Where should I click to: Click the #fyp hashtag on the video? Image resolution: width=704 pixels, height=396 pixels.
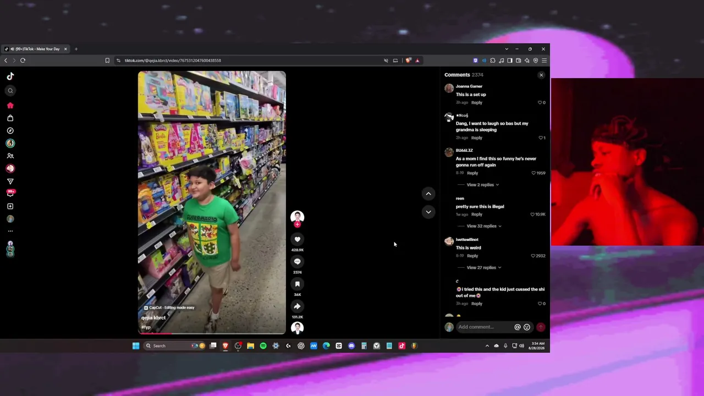(146, 327)
